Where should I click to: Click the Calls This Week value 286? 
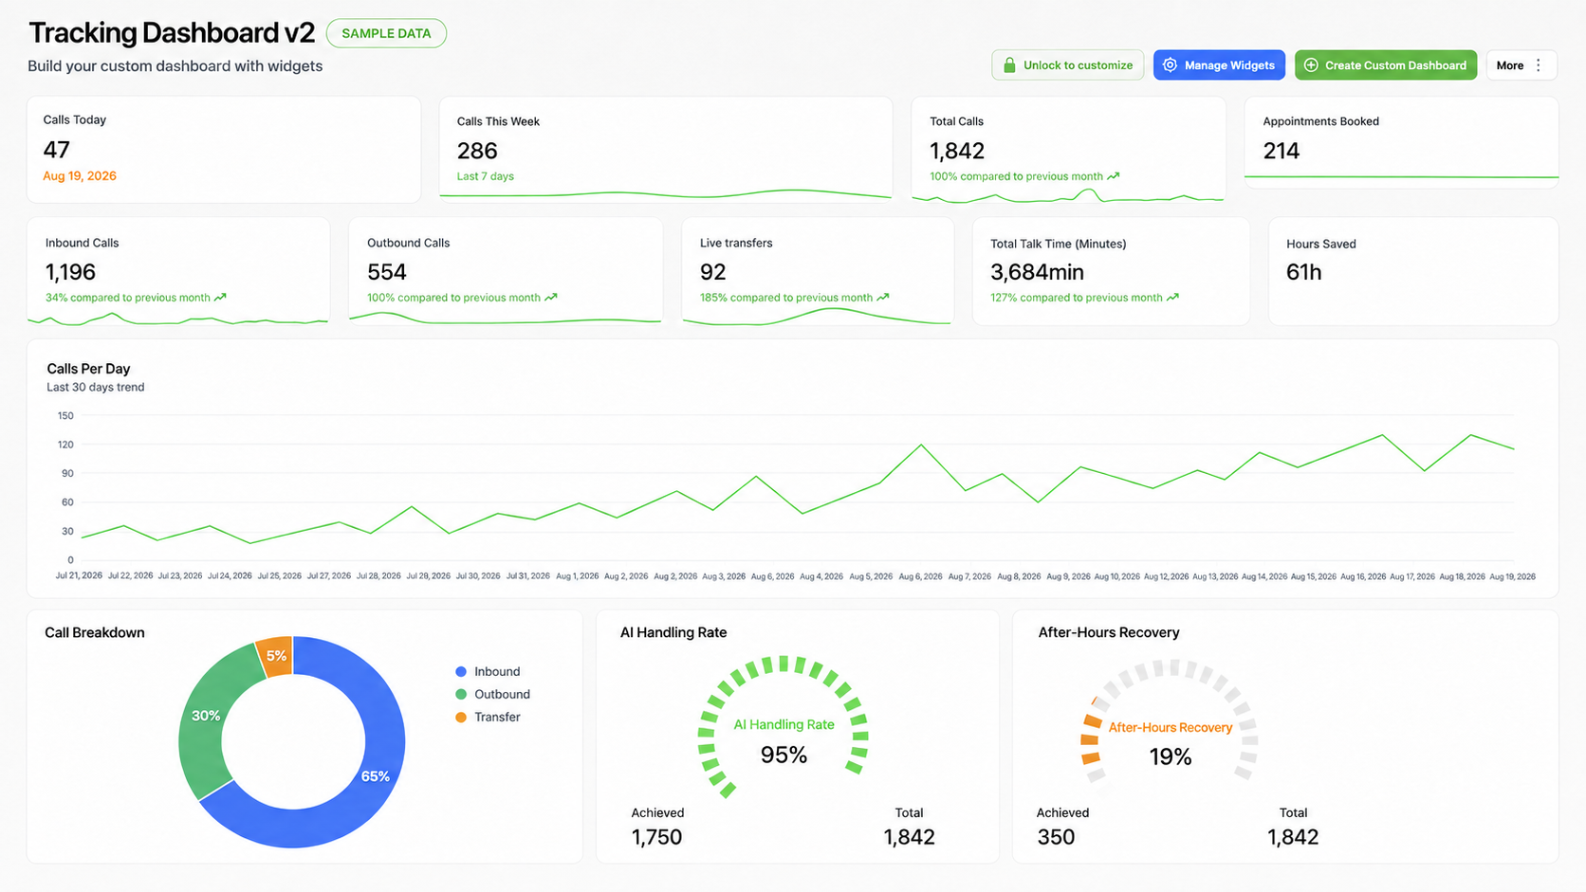click(x=477, y=151)
